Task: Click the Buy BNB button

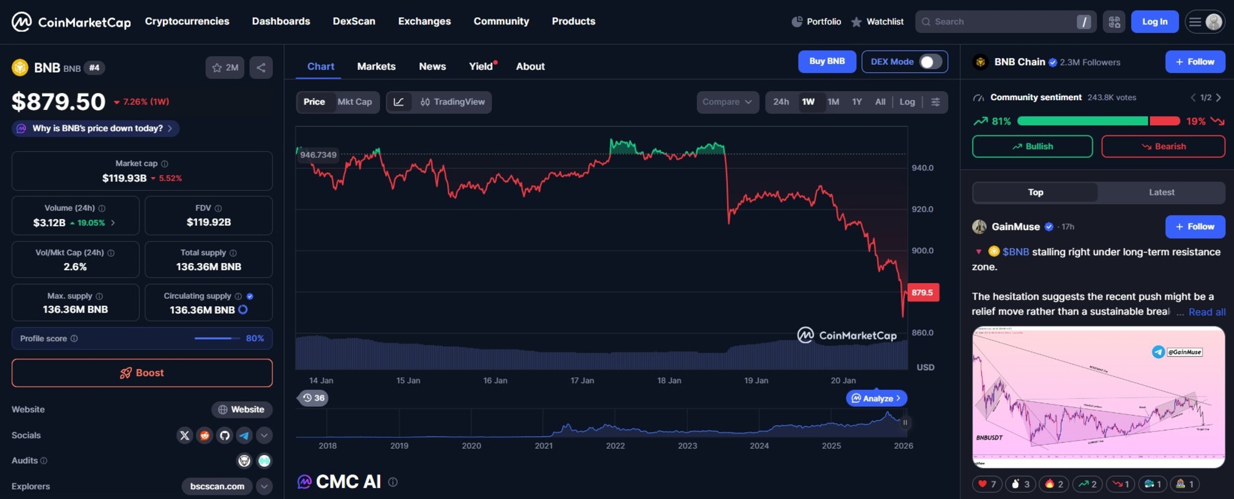Action: point(827,62)
